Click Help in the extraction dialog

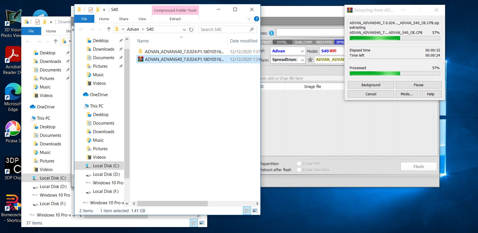tap(431, 94)
